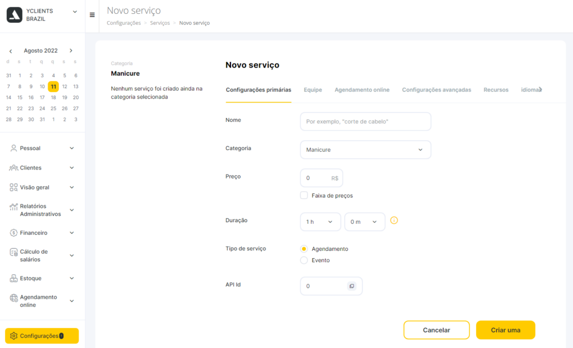Expand the Relatórios Administrativos chevron

(72, 210)
